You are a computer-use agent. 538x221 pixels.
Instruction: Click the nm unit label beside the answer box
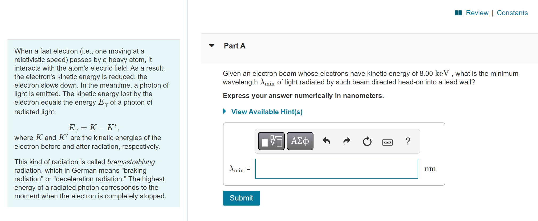(x=430, y=169)
